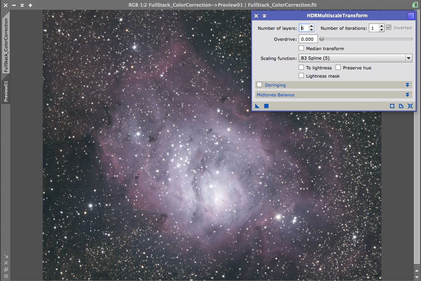The width and height of the screenshot is (421, 281).
Task: Click the blue icon at the dialog title right
Action: point(411,16)
